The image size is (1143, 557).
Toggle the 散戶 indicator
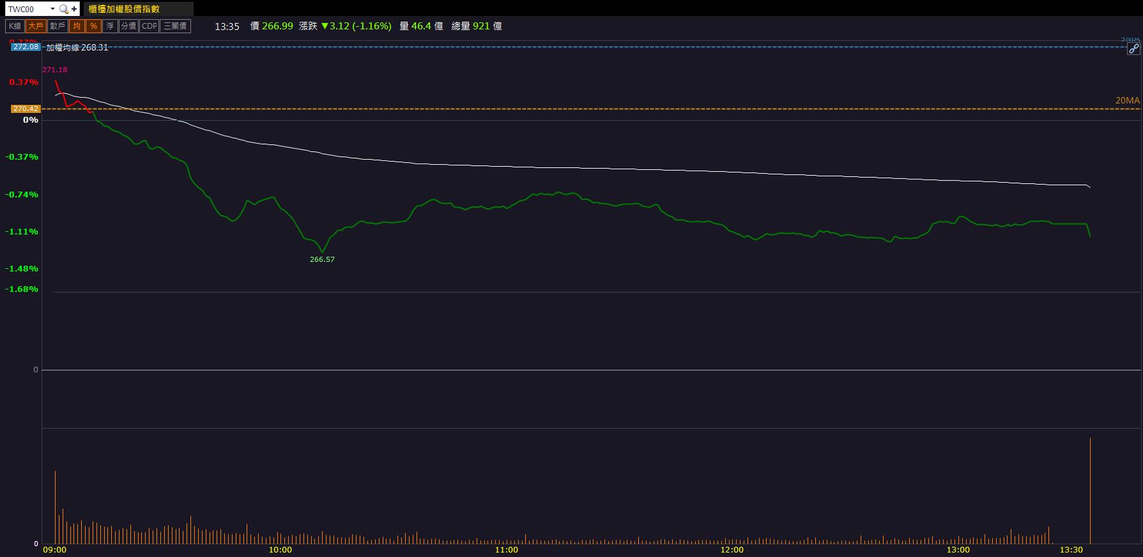(x=58, y=26)
